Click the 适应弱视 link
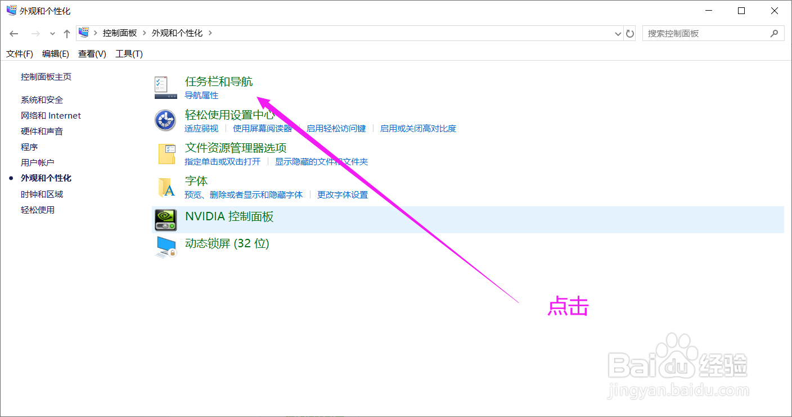792x417 pixels. (x=201, y=129)
